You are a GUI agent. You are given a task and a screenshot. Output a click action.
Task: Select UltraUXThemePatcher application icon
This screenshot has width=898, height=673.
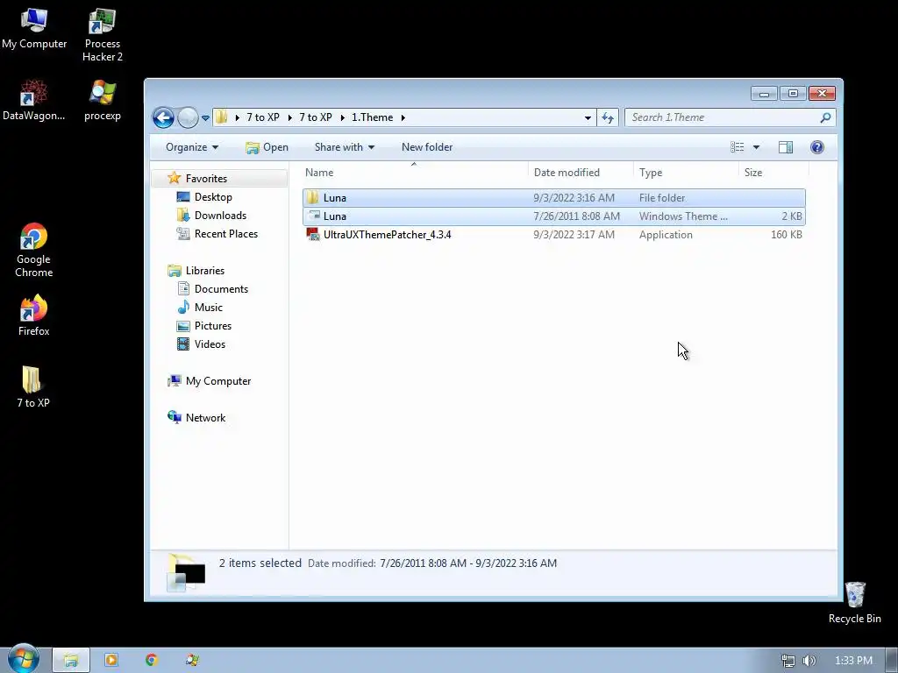[313, 235]
